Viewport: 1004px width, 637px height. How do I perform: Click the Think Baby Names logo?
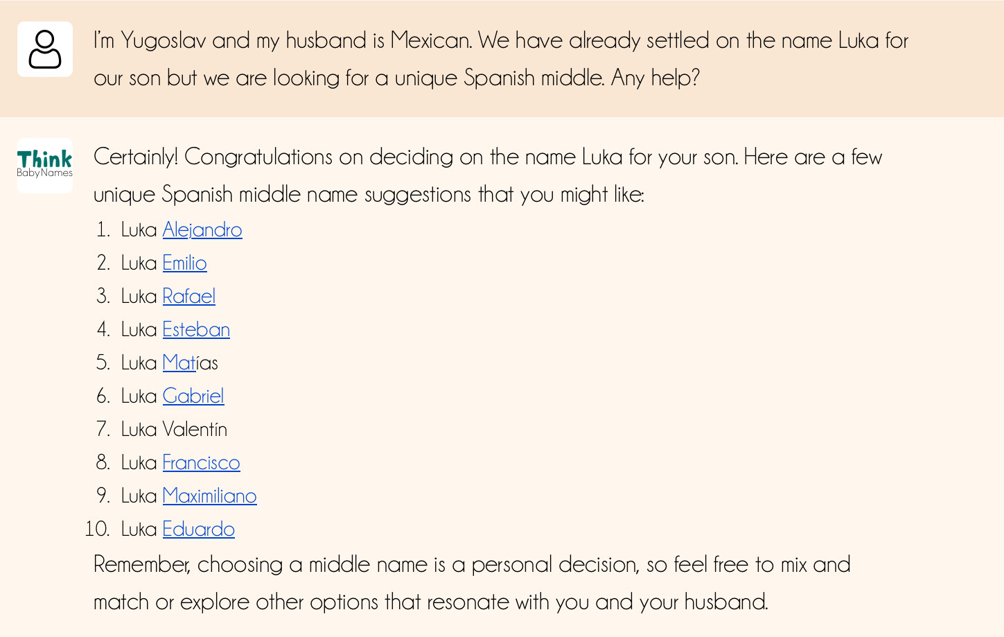click(x=45, y=165)
